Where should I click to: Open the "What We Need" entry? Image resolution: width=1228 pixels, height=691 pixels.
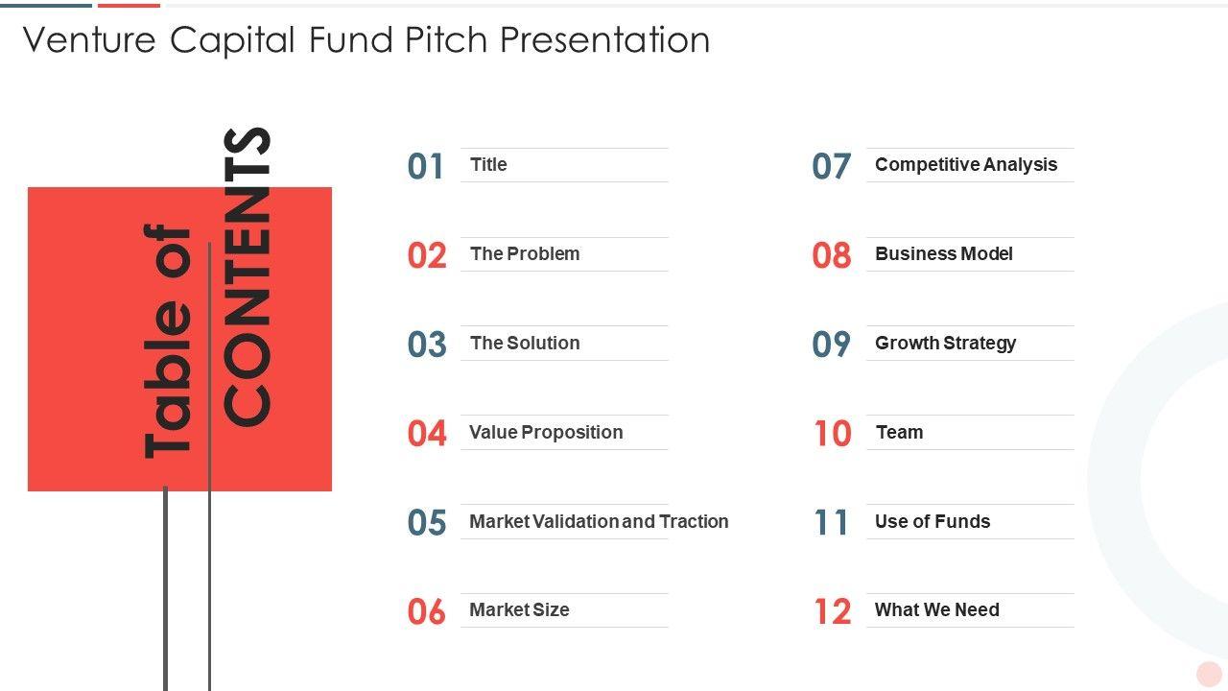click(937, 610)
